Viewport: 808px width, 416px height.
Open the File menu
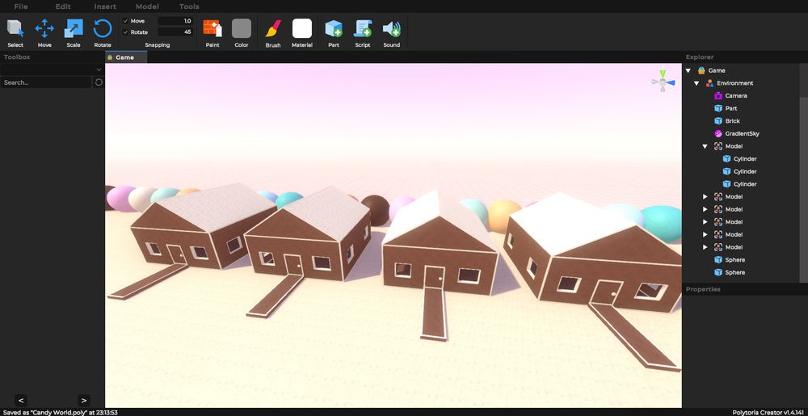point(21,6)
